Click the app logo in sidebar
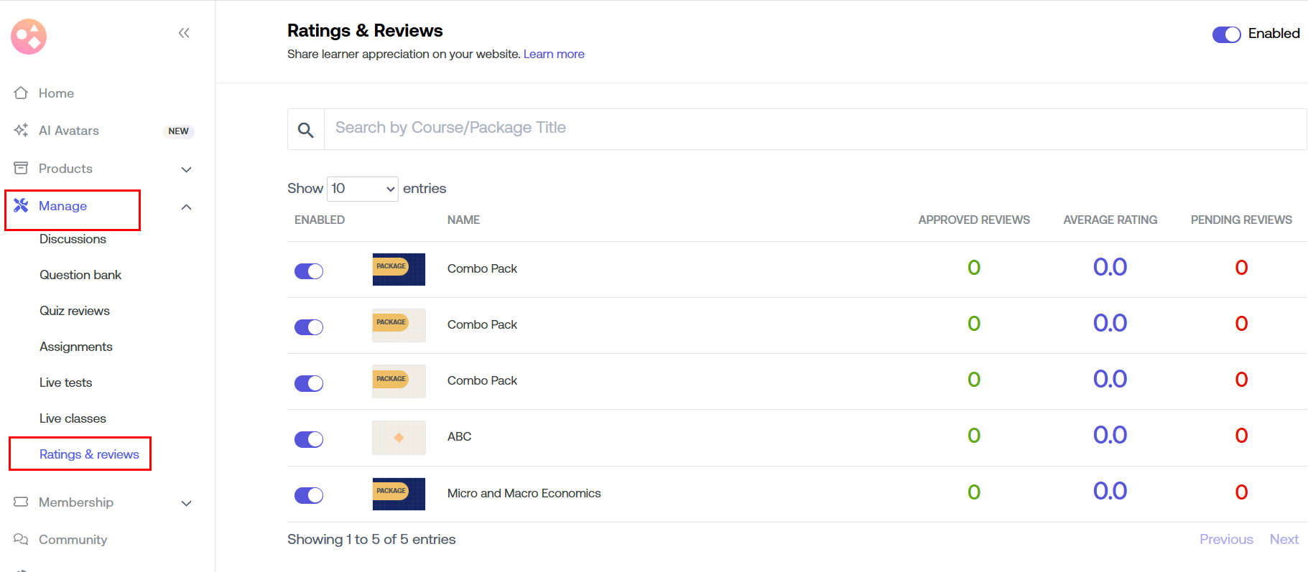Image resolution: width=1308 pixels, height=572 pixels. 29,37
